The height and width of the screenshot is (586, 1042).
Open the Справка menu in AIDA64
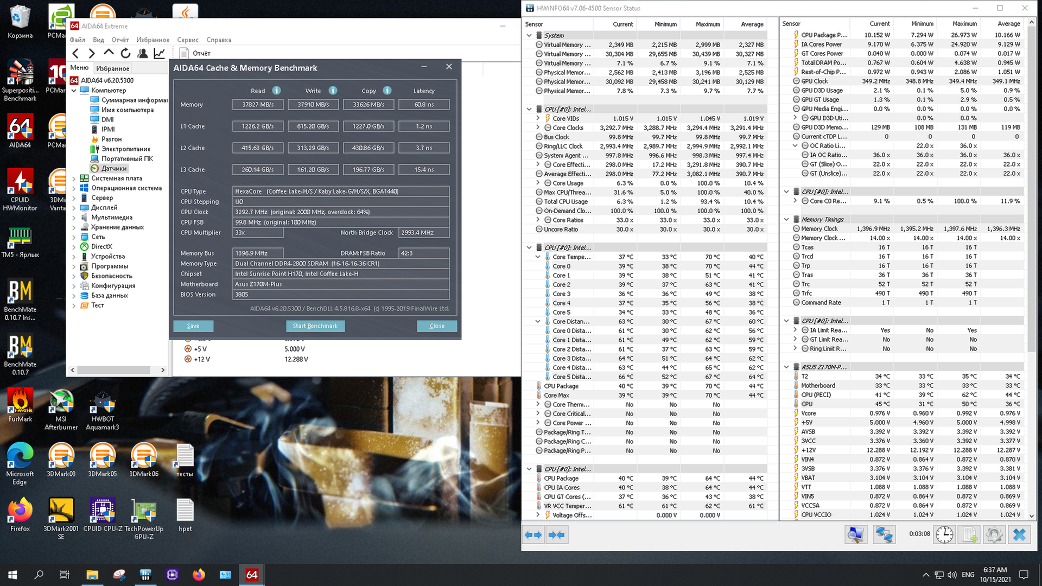(219, 40)
